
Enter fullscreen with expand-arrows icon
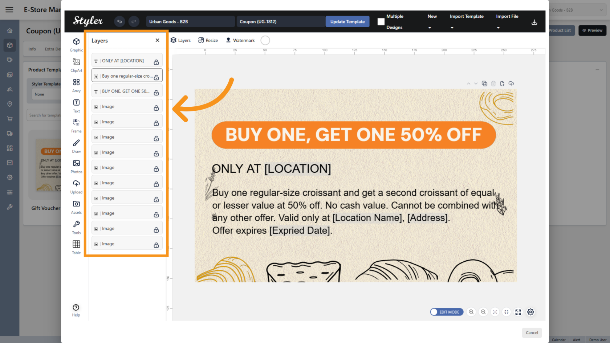pos(518,312)
